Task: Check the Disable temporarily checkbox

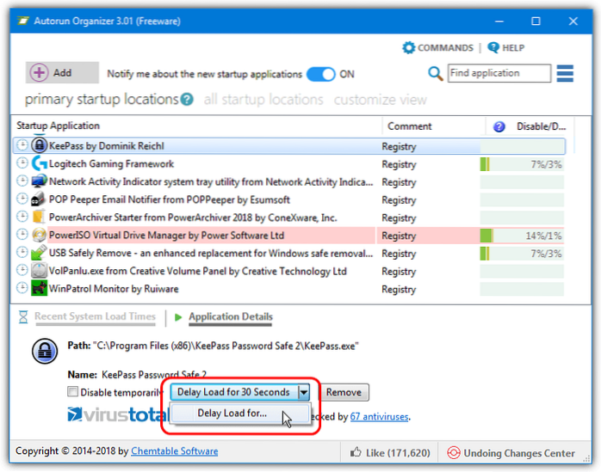Action: (x=72, y=393)
